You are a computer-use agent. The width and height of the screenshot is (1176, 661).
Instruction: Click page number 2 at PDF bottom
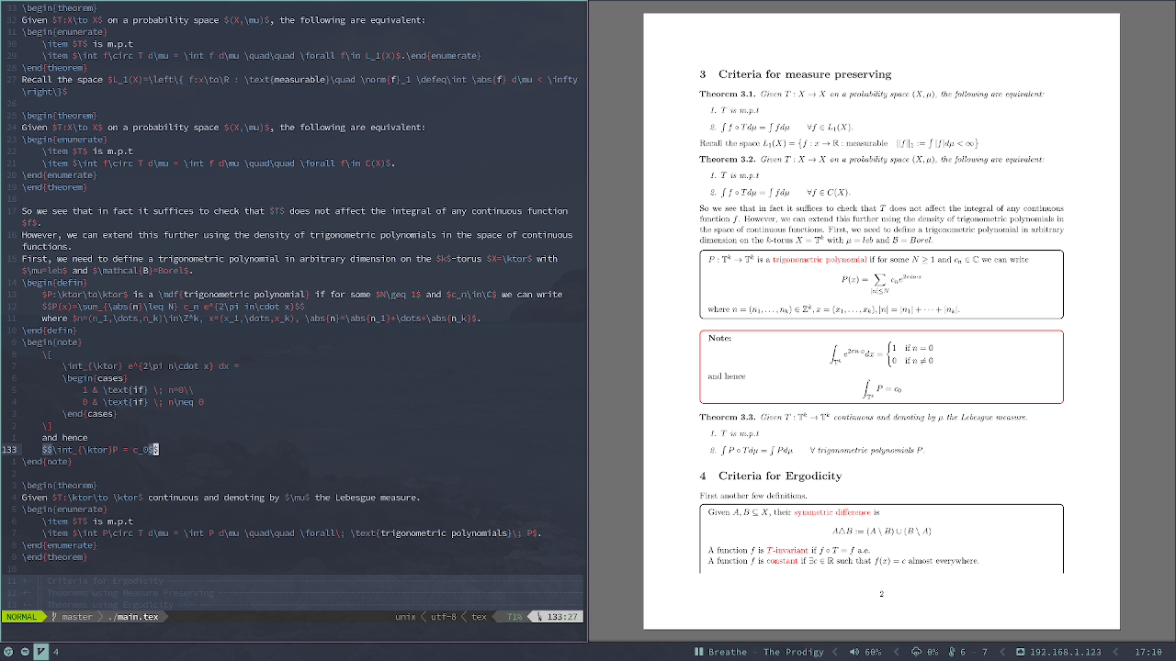pos(881,594)
